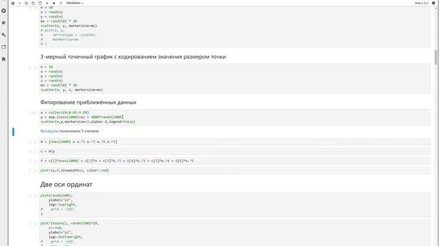This screenshot has height=246, width=439.
Task: Open the tabs sidebar panel icon
Action: coord(3,47)
